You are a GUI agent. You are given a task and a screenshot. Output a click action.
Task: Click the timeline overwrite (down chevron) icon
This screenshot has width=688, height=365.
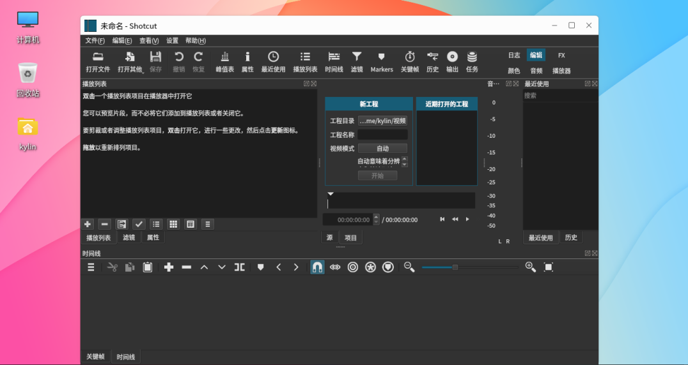tap(222, 267)
